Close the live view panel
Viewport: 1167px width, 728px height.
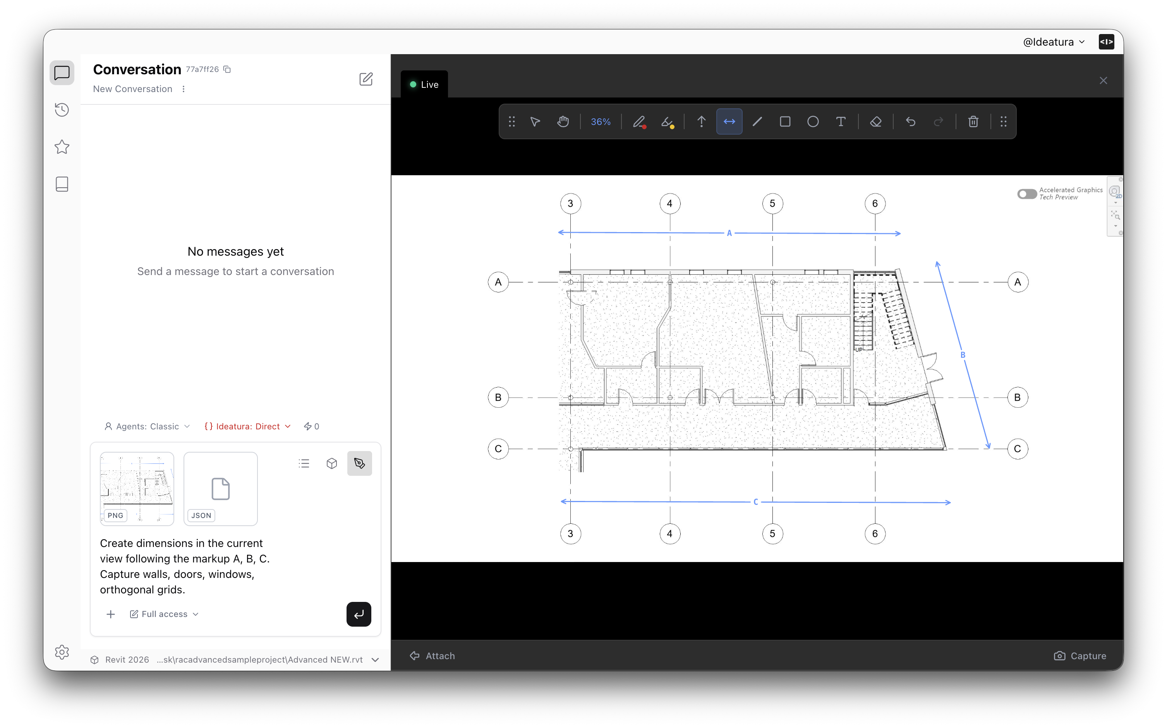pyautogui.click(x=1104, y=80)
